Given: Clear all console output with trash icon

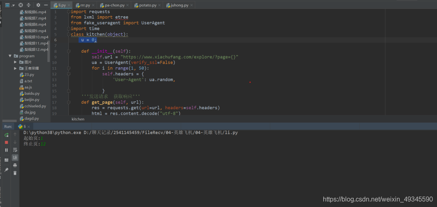Looking at the screenshot, I should 15,173.
